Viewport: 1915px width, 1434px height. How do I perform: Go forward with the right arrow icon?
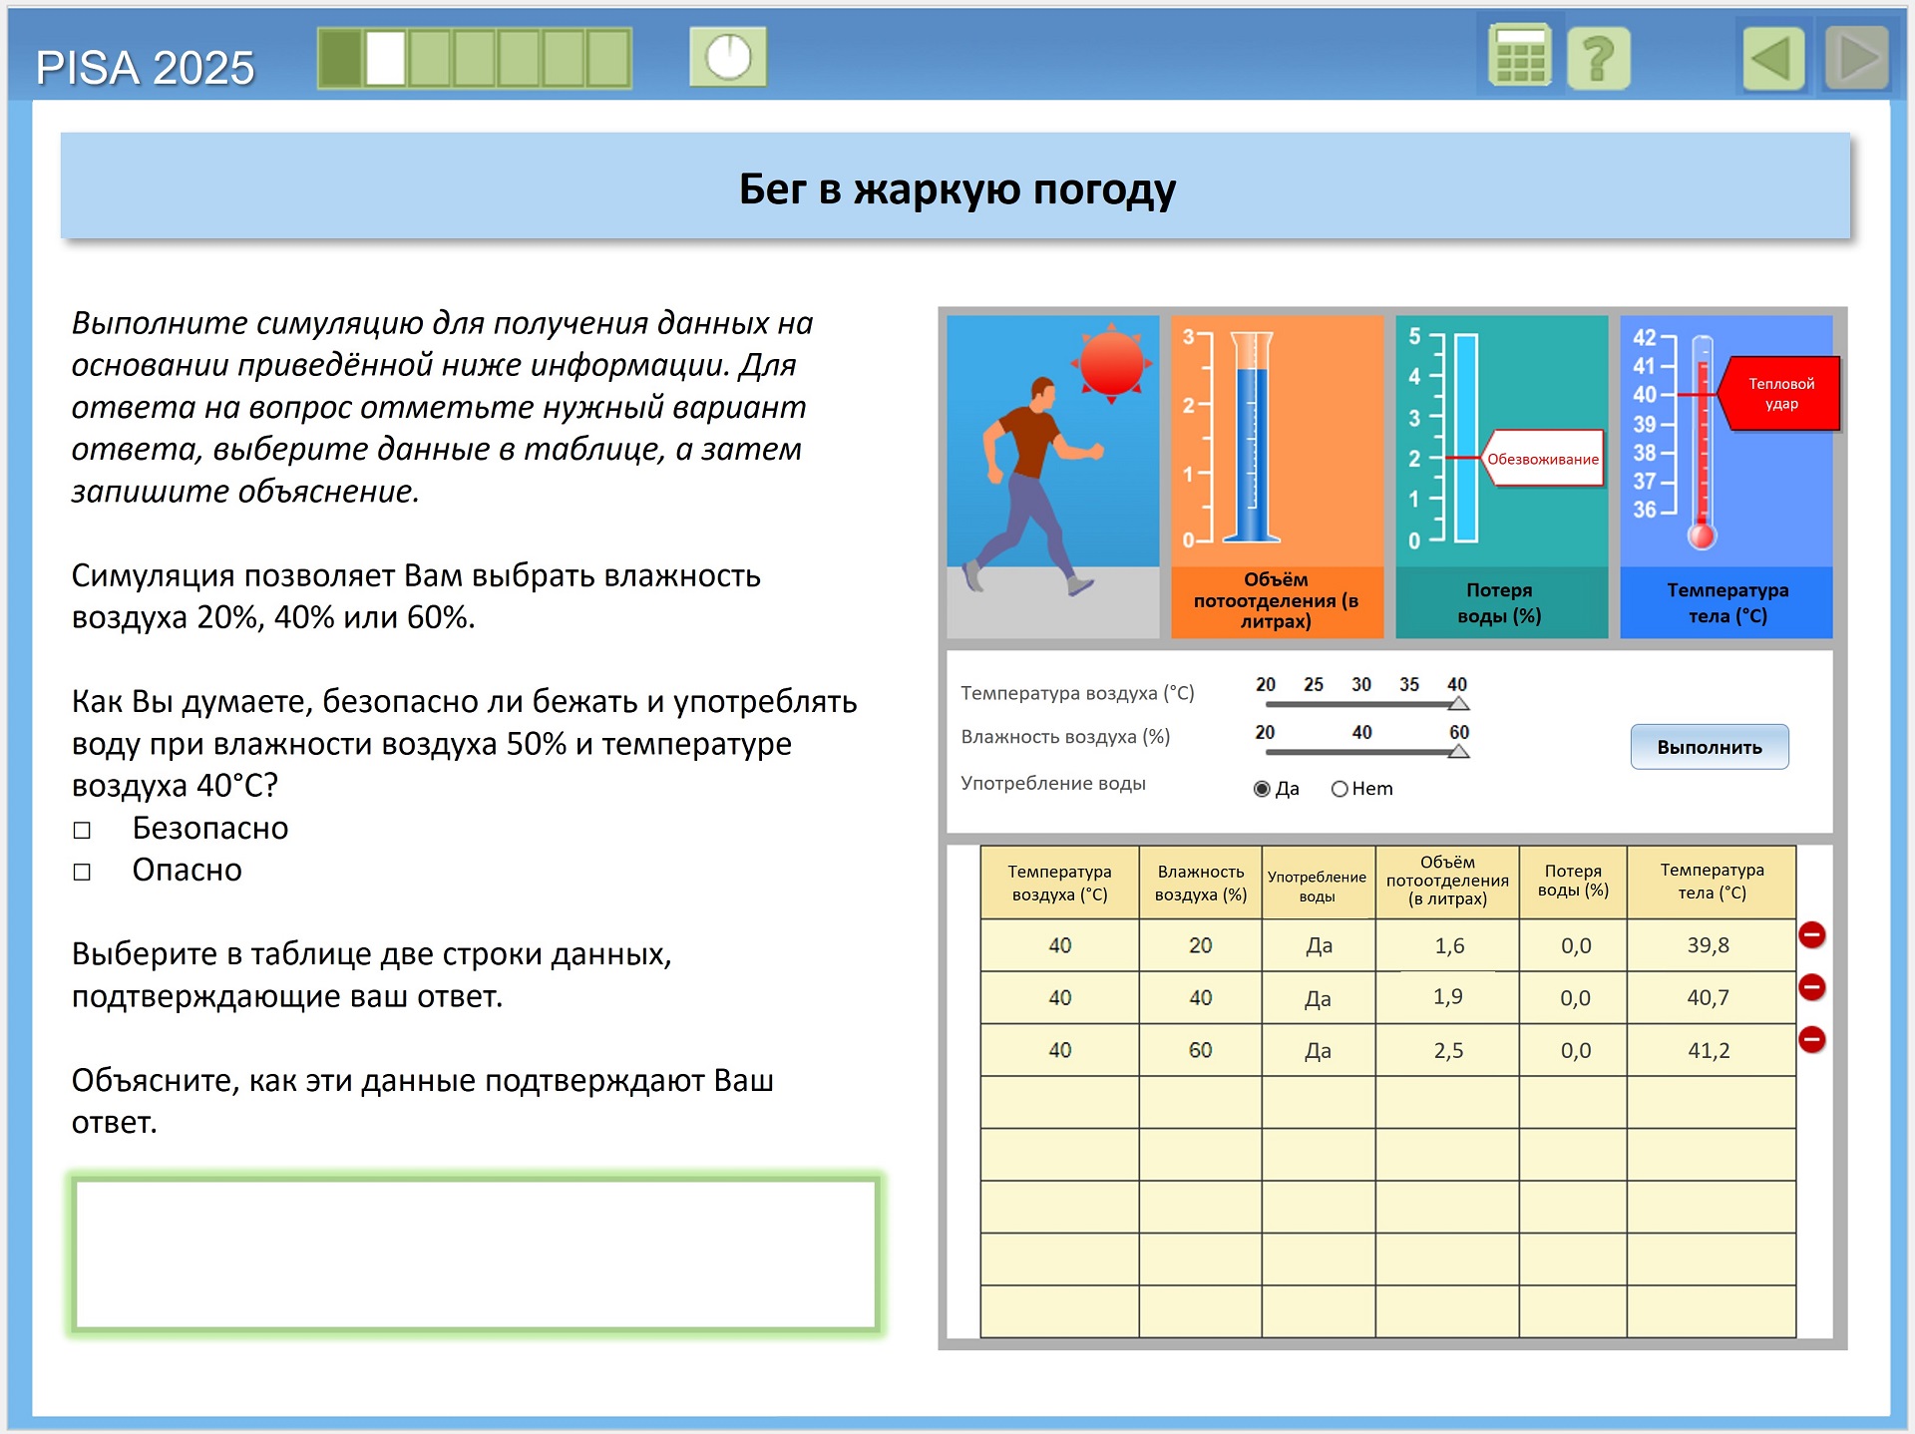tap(1857, 58)
